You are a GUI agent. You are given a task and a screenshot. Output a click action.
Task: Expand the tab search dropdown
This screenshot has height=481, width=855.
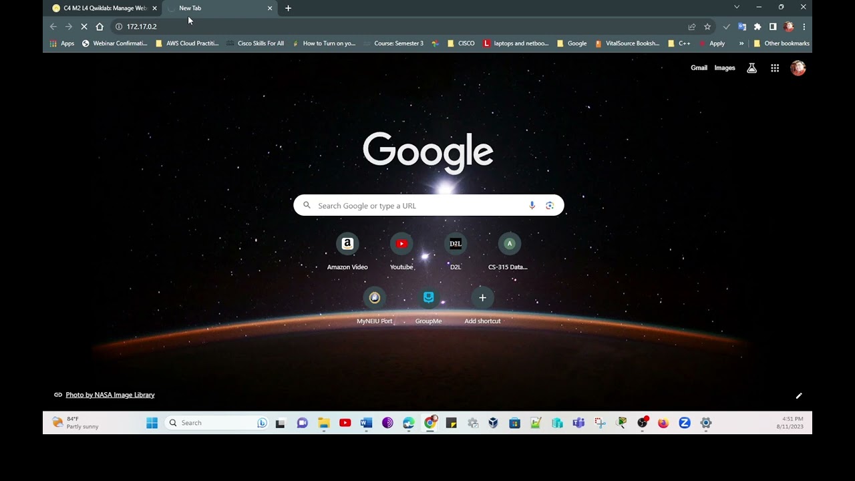[x=737, y=7]
